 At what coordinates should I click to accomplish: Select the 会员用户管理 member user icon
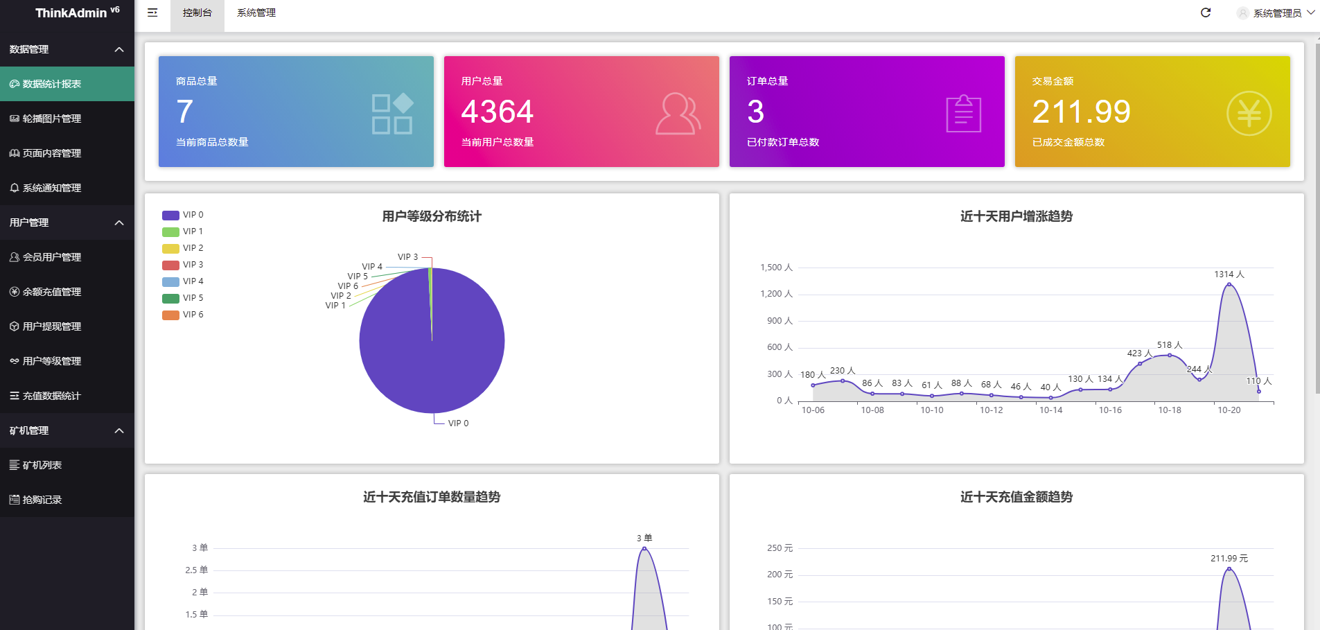[x=15, y=257]
